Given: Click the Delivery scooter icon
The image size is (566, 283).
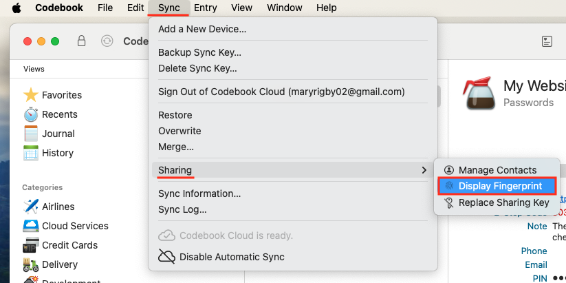Looking at the screenshot, I should [31, 264].
